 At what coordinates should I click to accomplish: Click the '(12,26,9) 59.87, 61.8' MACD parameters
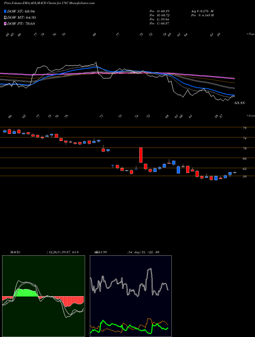coord(63,252)
